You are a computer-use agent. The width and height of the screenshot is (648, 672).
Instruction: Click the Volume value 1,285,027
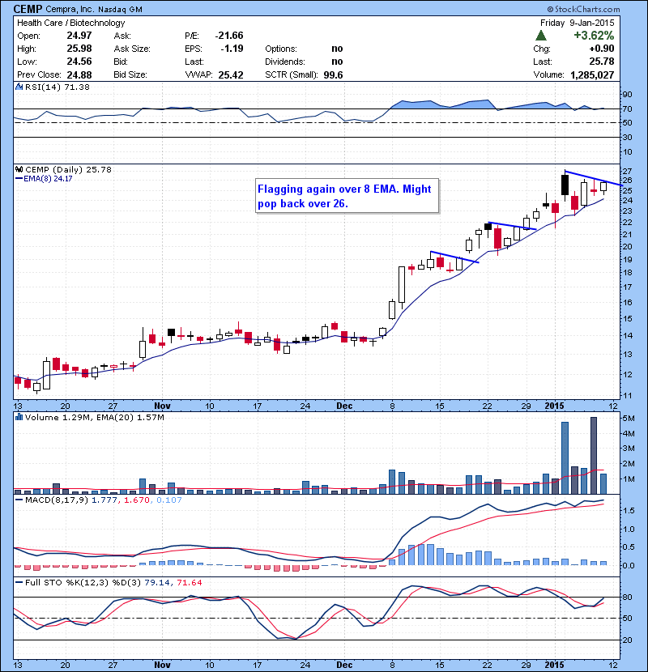[x=592, y=75]
